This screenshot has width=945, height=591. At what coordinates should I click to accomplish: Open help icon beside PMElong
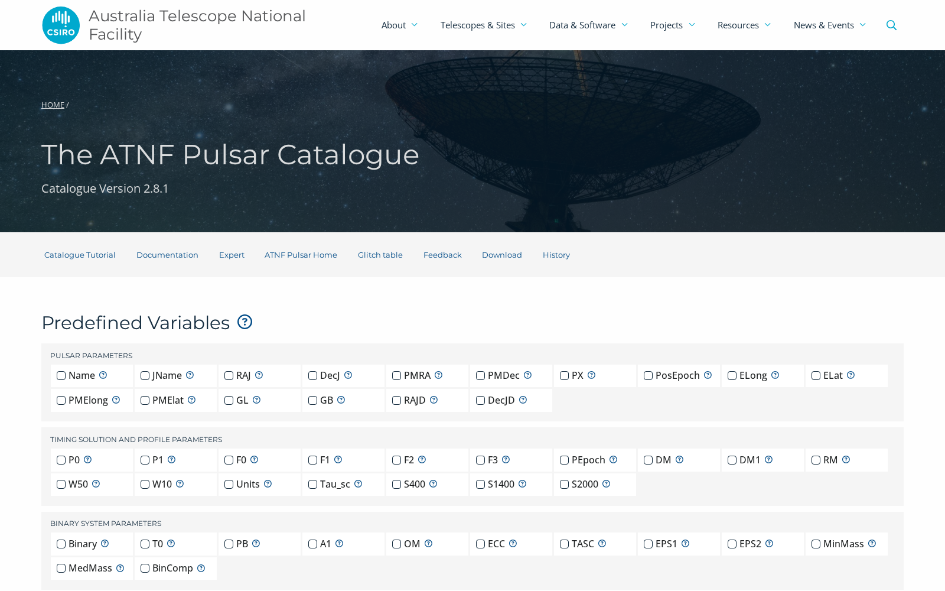point(116,400)
